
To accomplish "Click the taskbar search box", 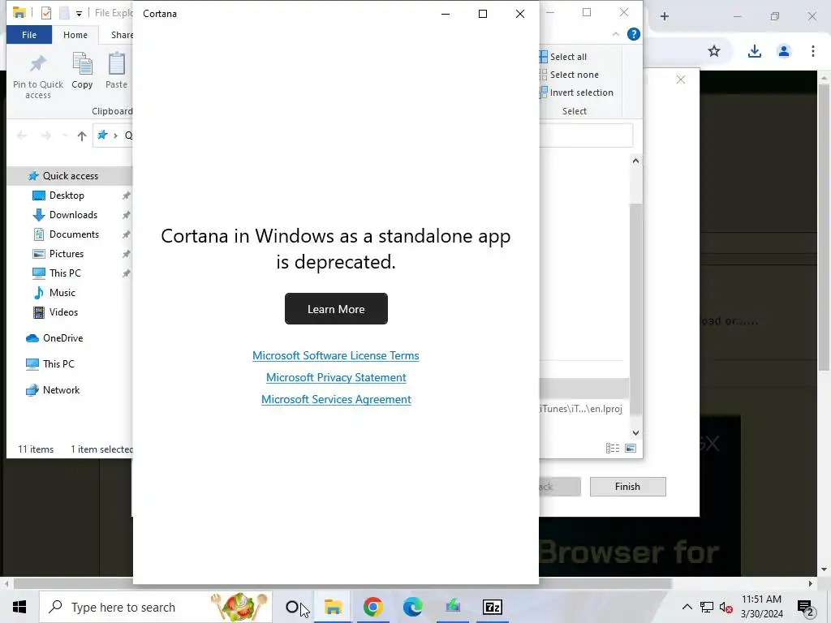I will [x=156, y=607].
